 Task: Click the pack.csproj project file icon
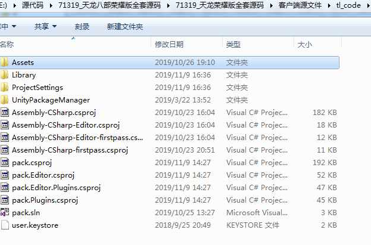point(5,163)
